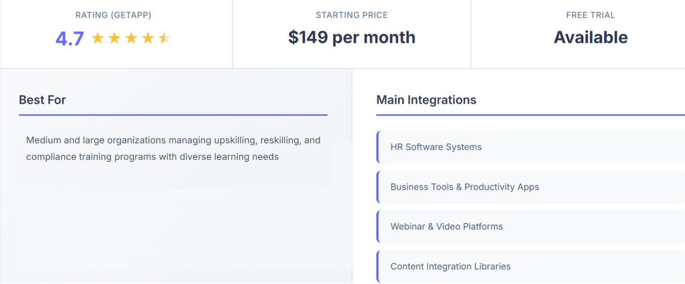
Task: Click the half-filled fifth star
Action: pos(165,38)
